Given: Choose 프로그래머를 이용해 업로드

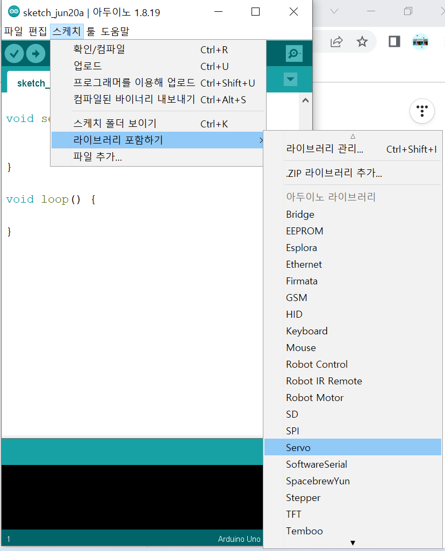Looking at the screenshot, I should click(158, 83).
